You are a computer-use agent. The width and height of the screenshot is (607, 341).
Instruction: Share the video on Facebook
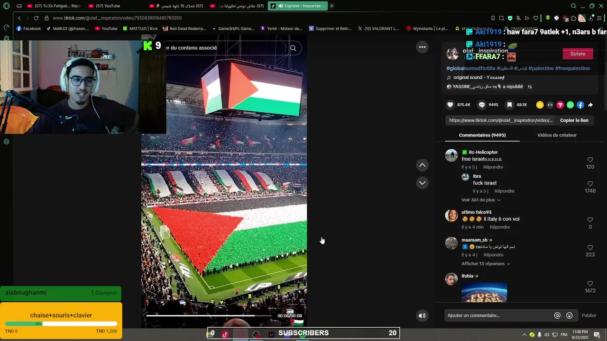pyautogui.click(x=580, y=105)
